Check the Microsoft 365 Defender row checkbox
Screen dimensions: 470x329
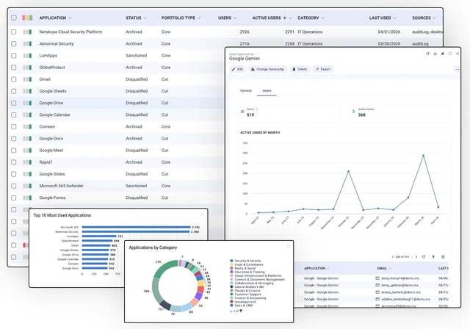click(14, 186)
